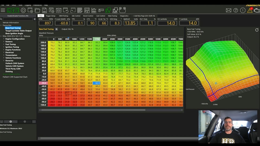Collapse the Elite 2500 ECU node

click(x=1, y=36)
